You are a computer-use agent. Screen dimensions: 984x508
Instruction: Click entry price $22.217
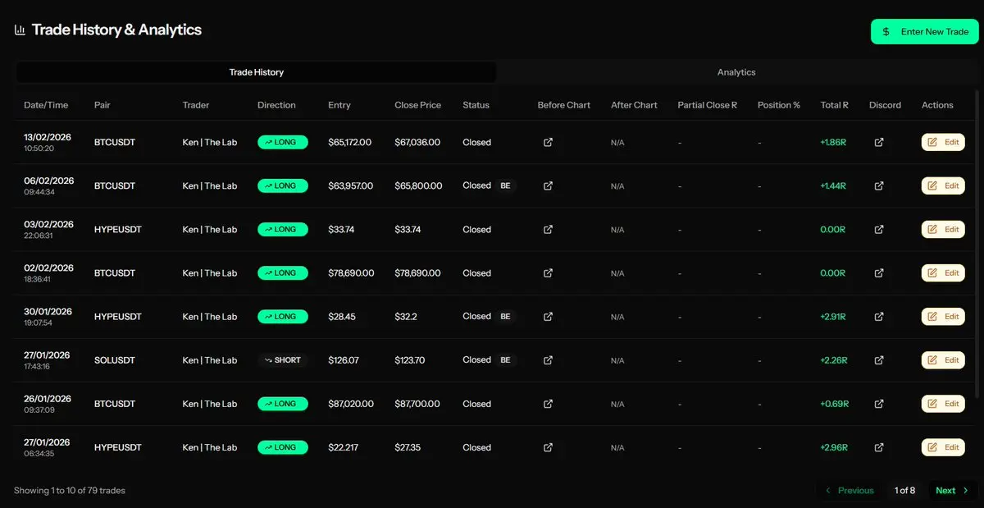[x=343, y=447]
